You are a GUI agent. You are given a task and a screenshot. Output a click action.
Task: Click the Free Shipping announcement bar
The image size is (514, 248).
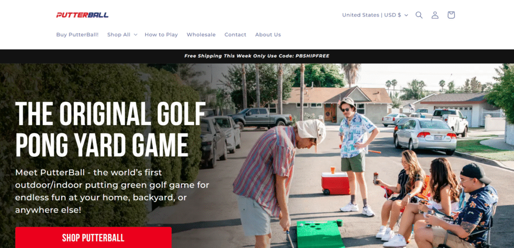[x=257, y=56]
